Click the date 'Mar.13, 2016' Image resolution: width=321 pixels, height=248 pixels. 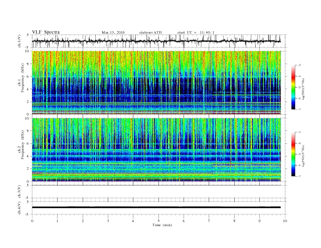(113, 32)
